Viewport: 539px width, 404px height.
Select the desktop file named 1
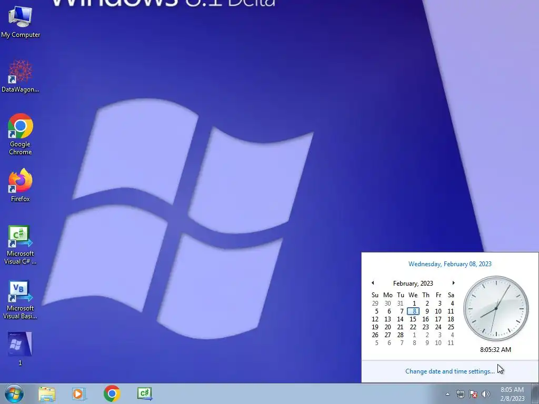[20, 349]
